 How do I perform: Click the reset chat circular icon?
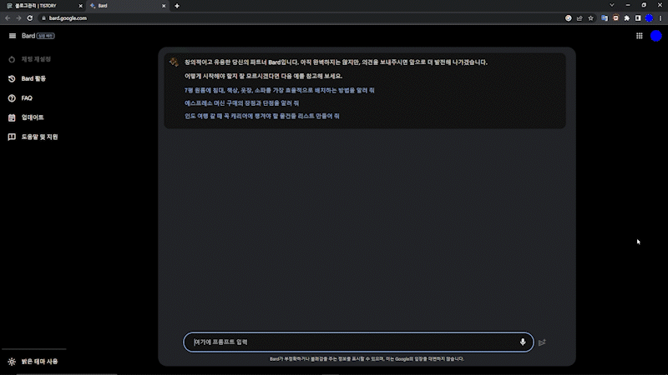[12, 59]
